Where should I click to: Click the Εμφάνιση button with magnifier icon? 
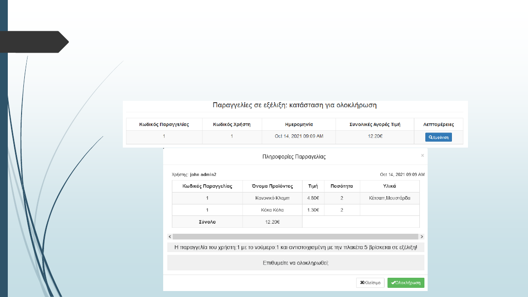click(x=438, y=137)
